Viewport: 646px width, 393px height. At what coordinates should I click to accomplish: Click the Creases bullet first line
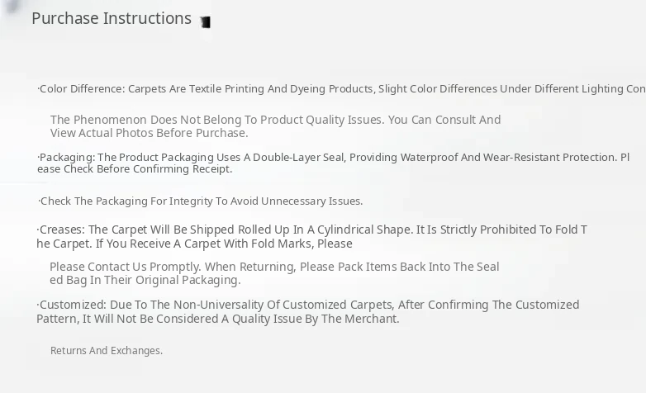point(311,230)
